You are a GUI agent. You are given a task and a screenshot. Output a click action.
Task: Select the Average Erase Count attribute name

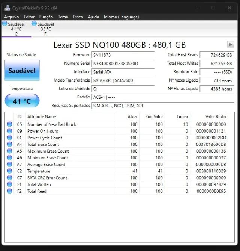point(46,165)
